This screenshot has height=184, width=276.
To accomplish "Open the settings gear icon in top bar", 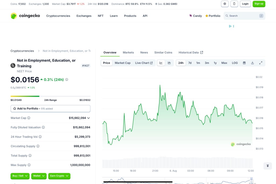I will 225,4.
